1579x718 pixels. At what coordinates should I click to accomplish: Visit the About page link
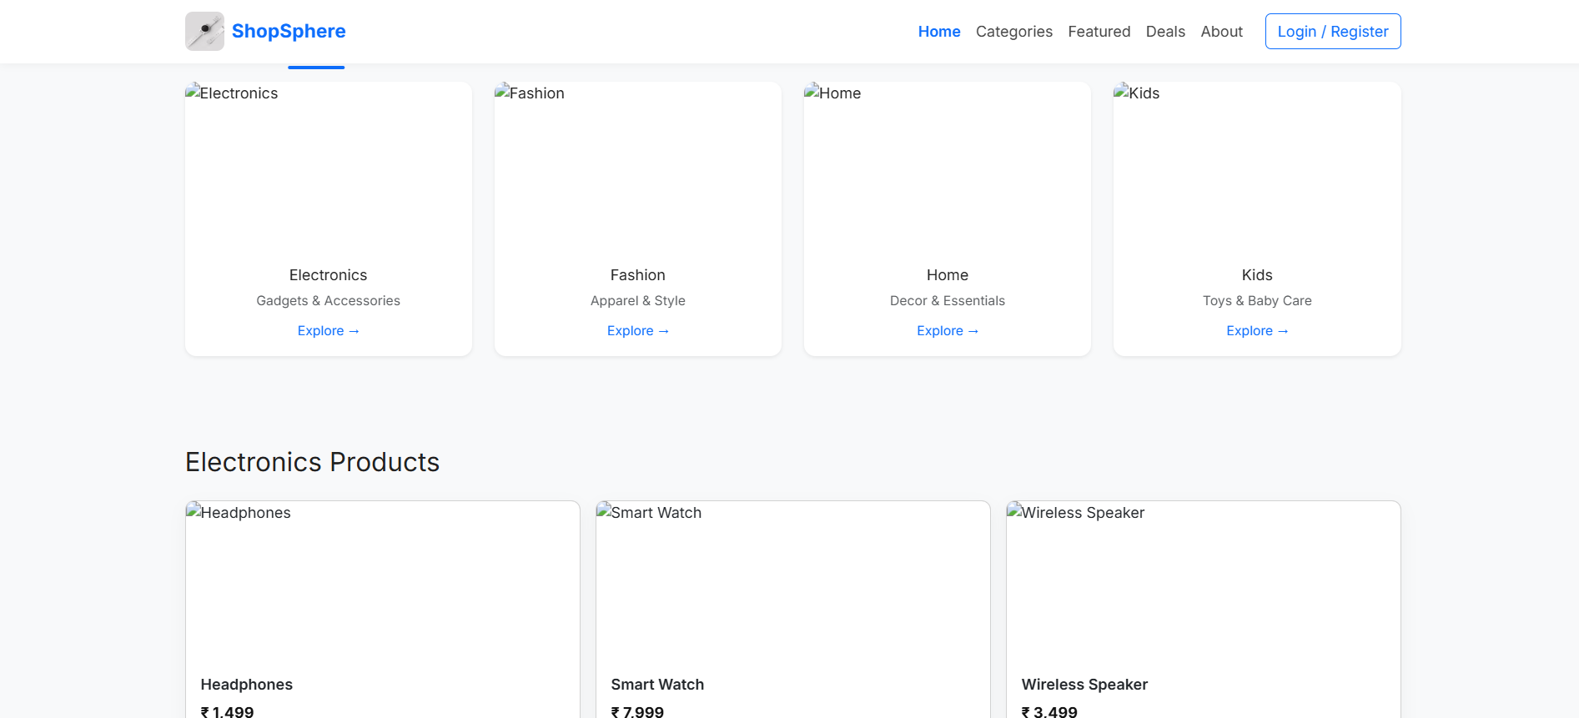coord(1221,32)
